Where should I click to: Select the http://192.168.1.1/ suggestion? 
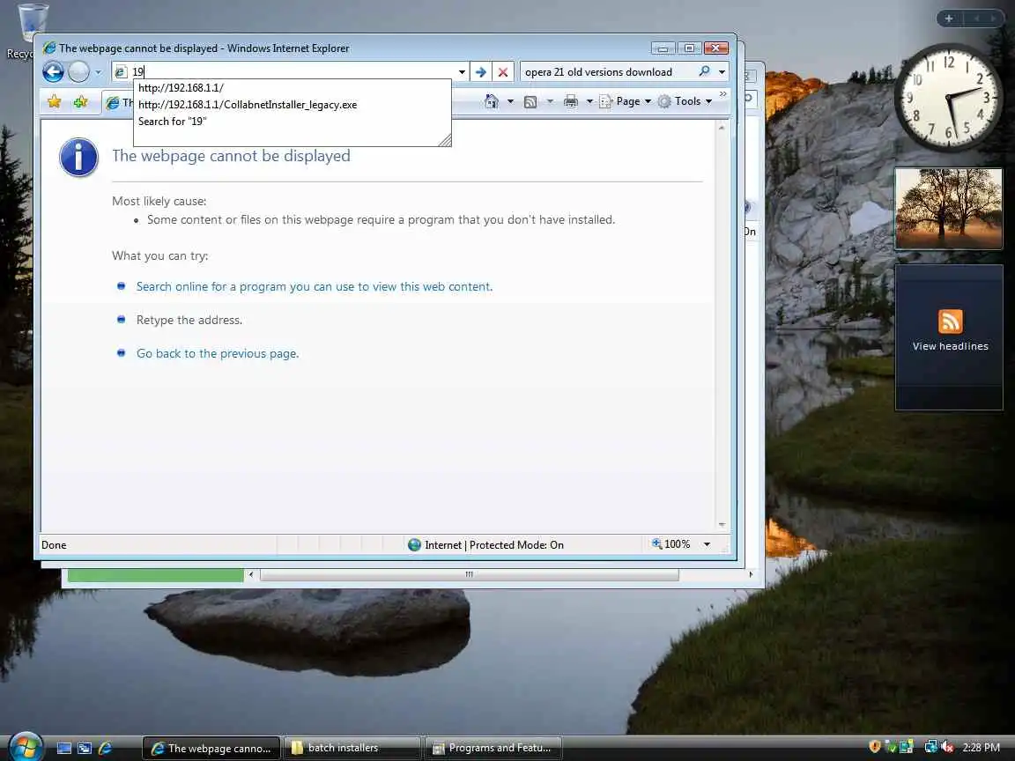tap(292, 88)
